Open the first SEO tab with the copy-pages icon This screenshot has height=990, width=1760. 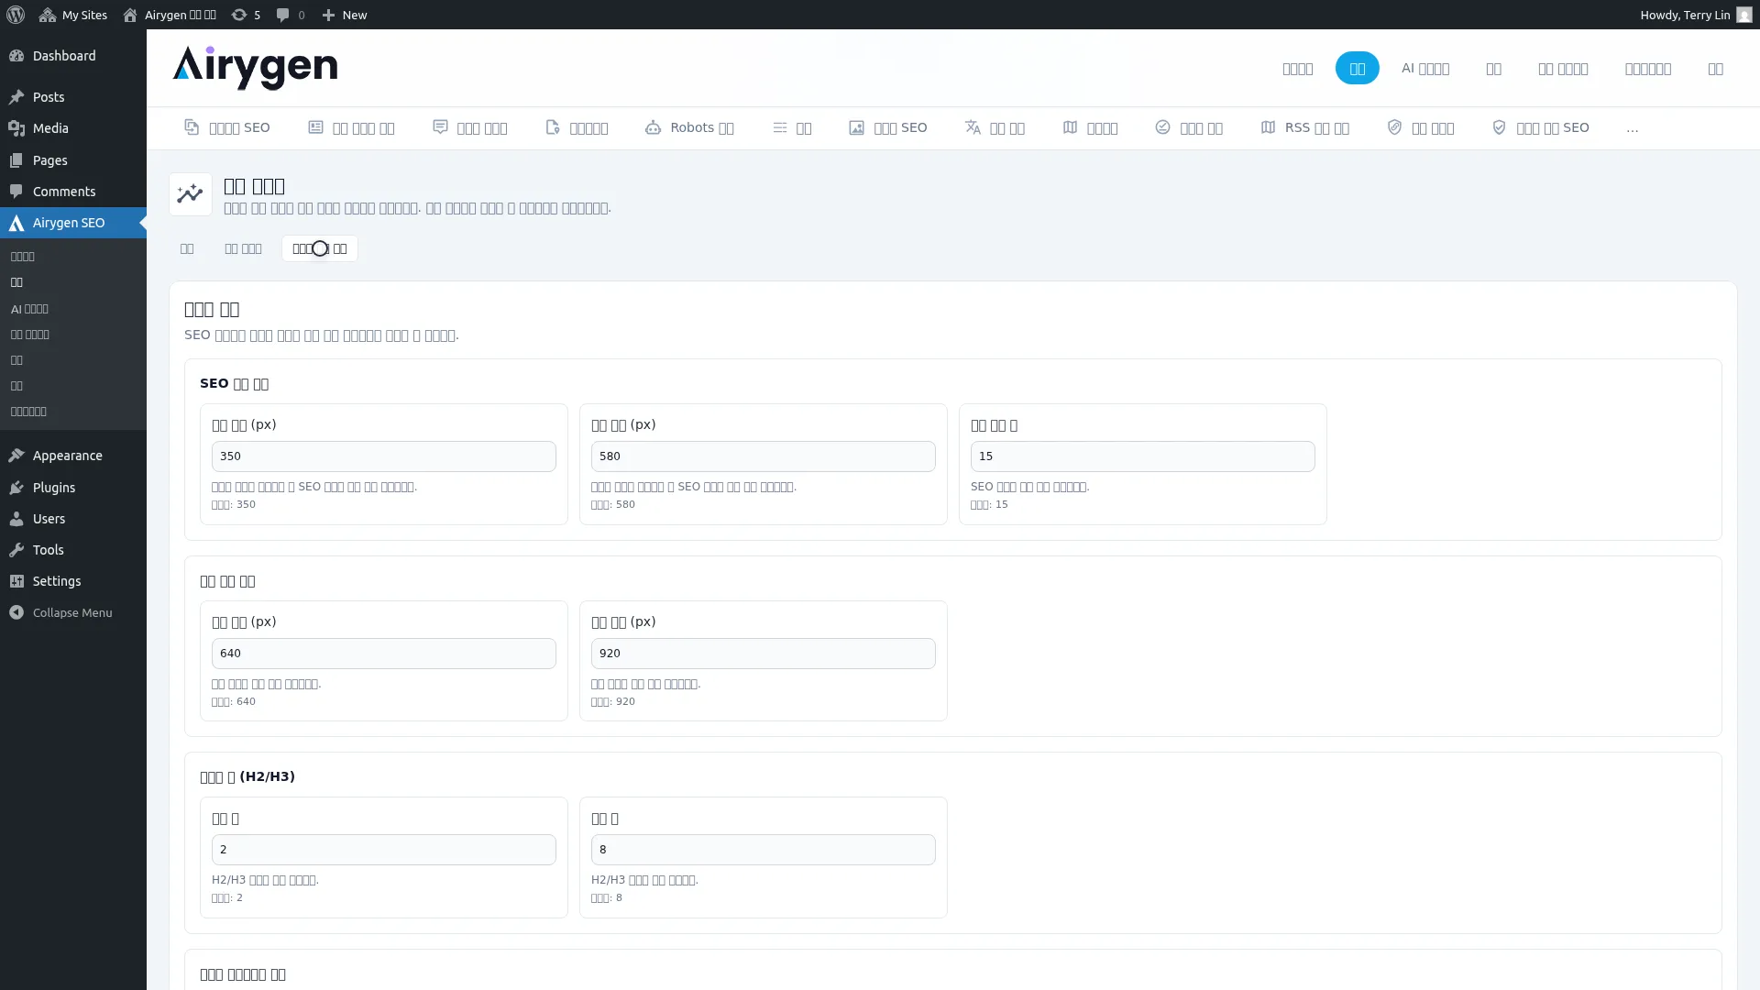[227, 127]
